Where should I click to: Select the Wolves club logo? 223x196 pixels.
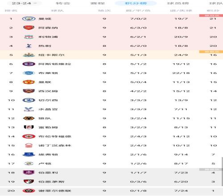point(29,118)
